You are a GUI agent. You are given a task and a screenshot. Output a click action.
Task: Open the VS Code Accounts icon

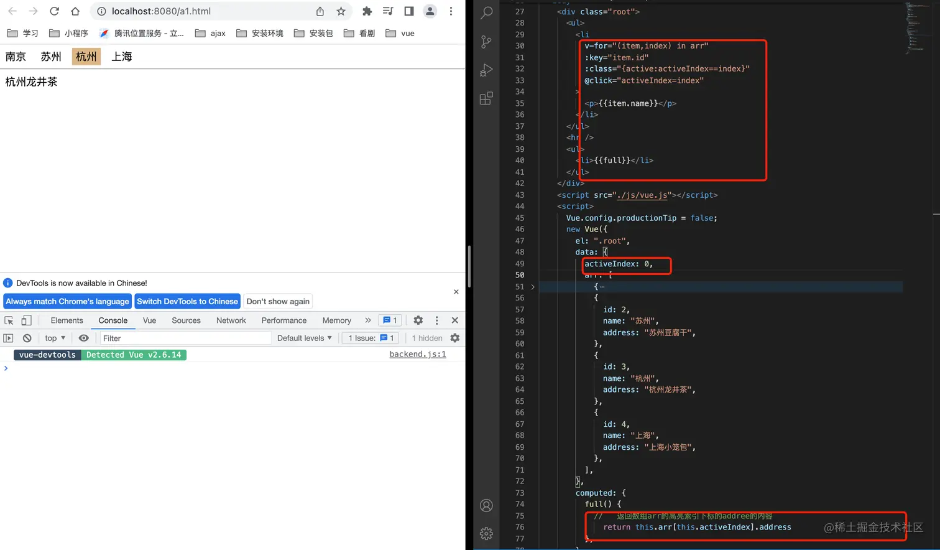pos(486,505)
